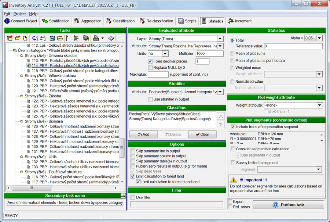This screenshot has height=222, width=330.
Task: Open the Alpha value dropdown
Action: 319,38
